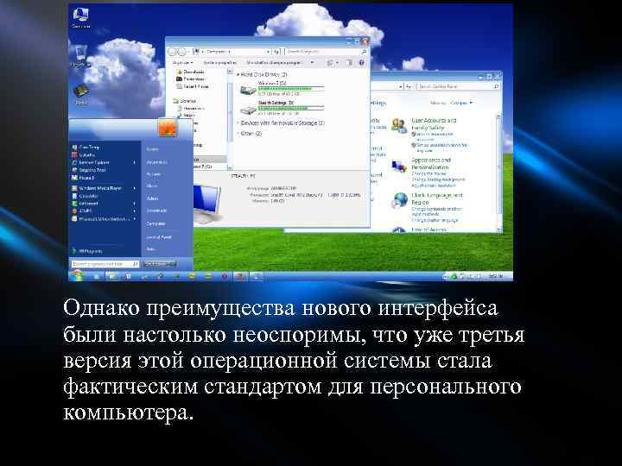Click Windows 7 (C:) drive usage bar
This screenshot has height=466, width=622.
pos(291,88)
